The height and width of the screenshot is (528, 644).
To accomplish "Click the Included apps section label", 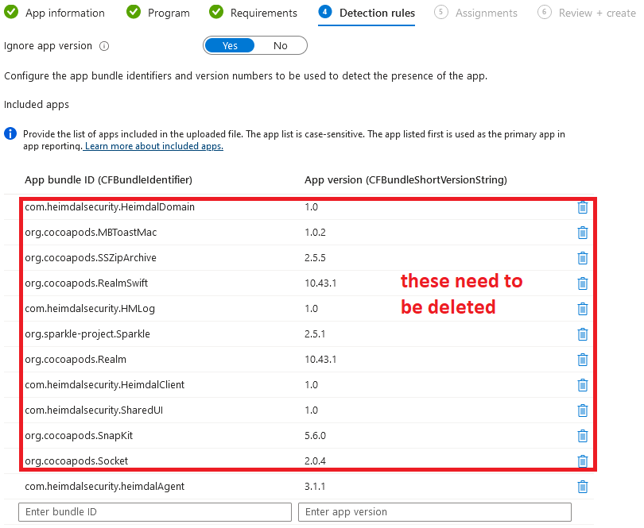I will tap(37, 105).
